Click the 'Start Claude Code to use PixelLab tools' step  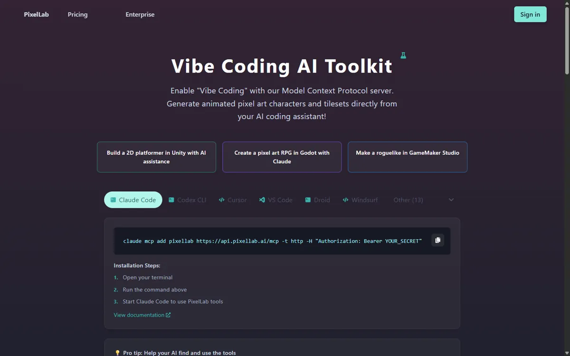[x=172, y=301]
